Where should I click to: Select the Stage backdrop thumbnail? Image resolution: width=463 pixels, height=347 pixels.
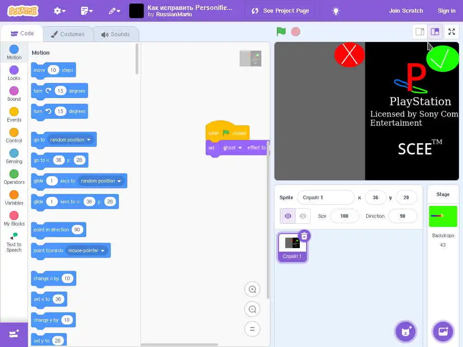point(443,216)
